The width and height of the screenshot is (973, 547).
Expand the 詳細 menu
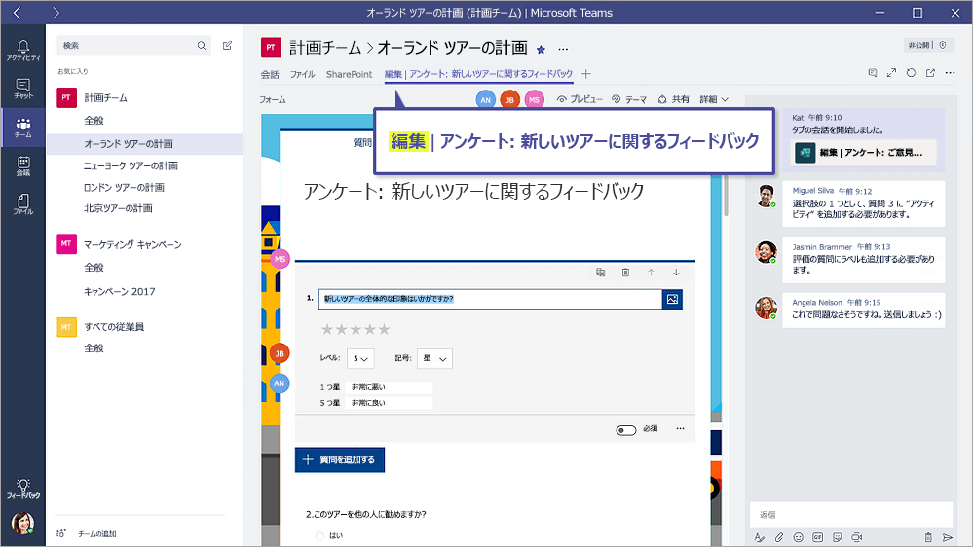tap(714, 99)
